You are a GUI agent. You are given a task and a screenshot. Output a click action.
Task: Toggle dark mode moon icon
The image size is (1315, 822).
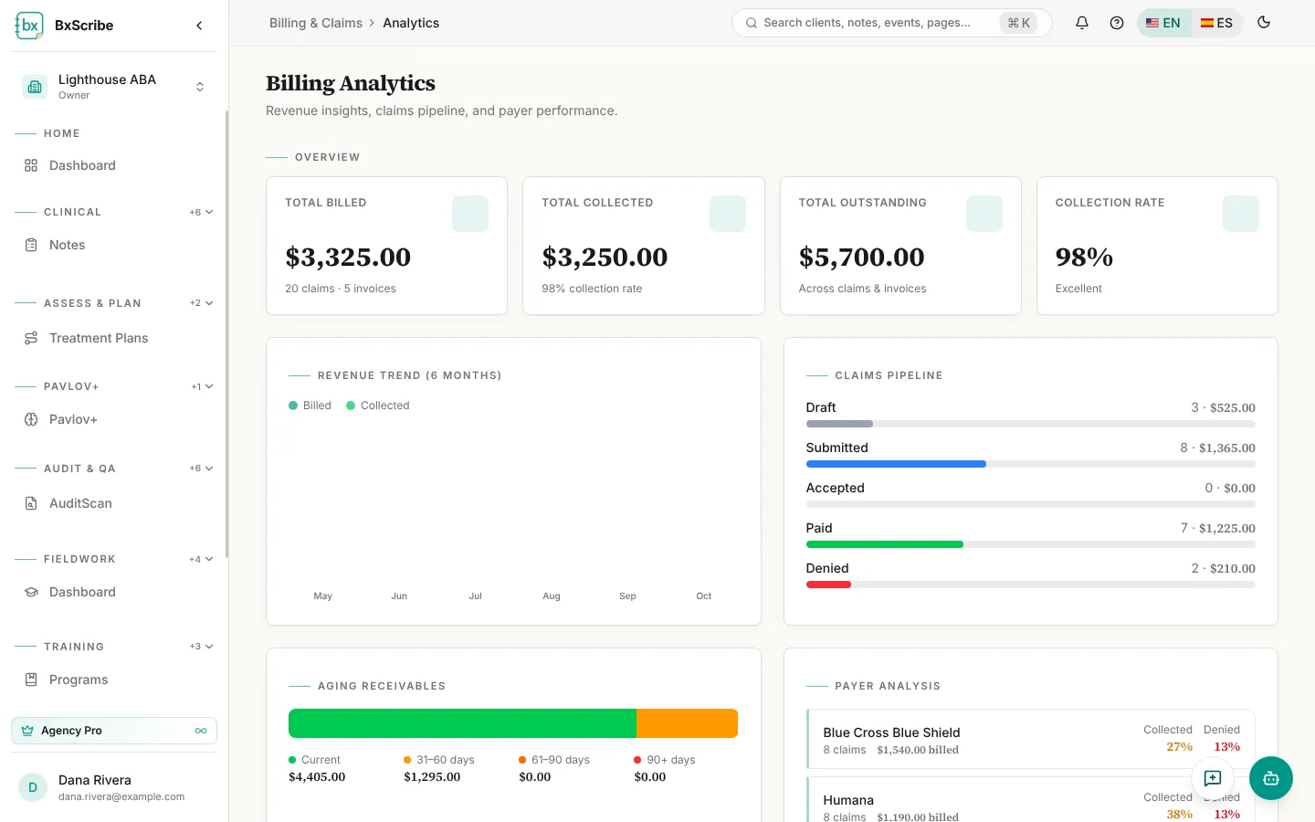(x=1264, y=23)
